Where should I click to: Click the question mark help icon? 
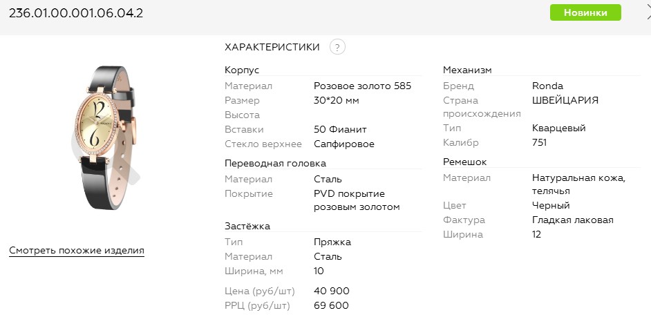[x=337, y=47]
